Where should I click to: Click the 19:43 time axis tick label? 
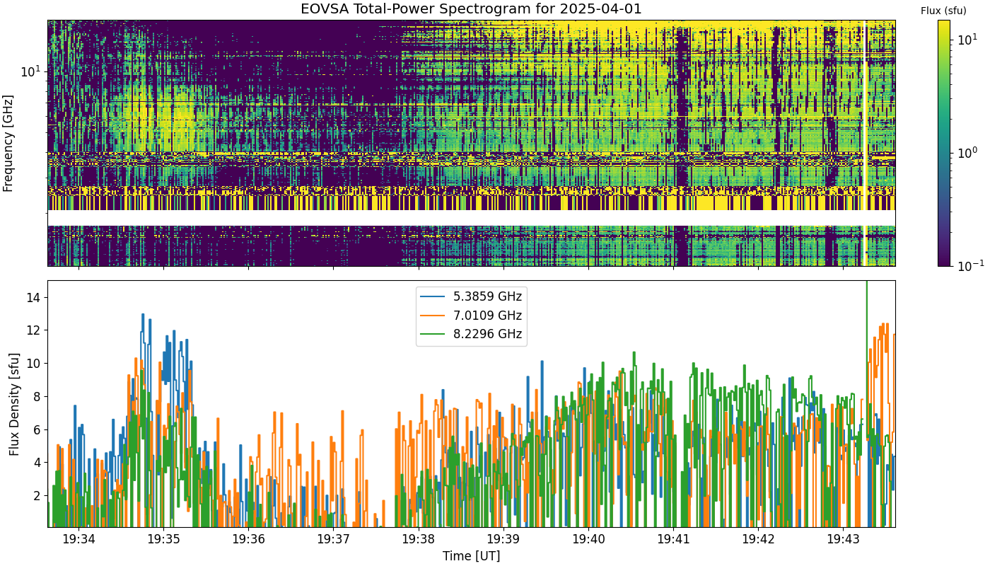click(x=843, y=540)
